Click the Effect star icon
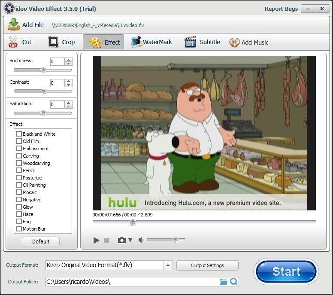 point(95,42)
